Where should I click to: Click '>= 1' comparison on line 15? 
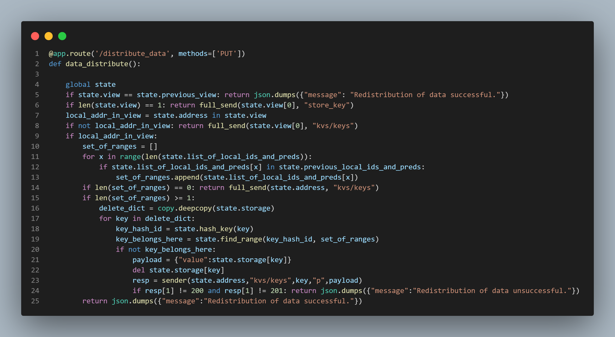coord(183,198)
